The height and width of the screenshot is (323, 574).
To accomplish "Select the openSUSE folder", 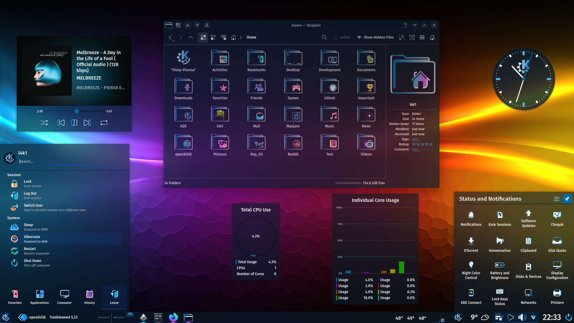I will (183, 145).
